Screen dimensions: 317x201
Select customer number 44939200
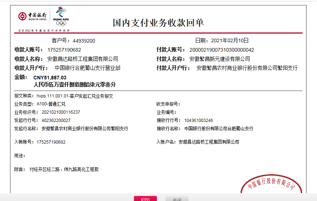pos(84,41)
